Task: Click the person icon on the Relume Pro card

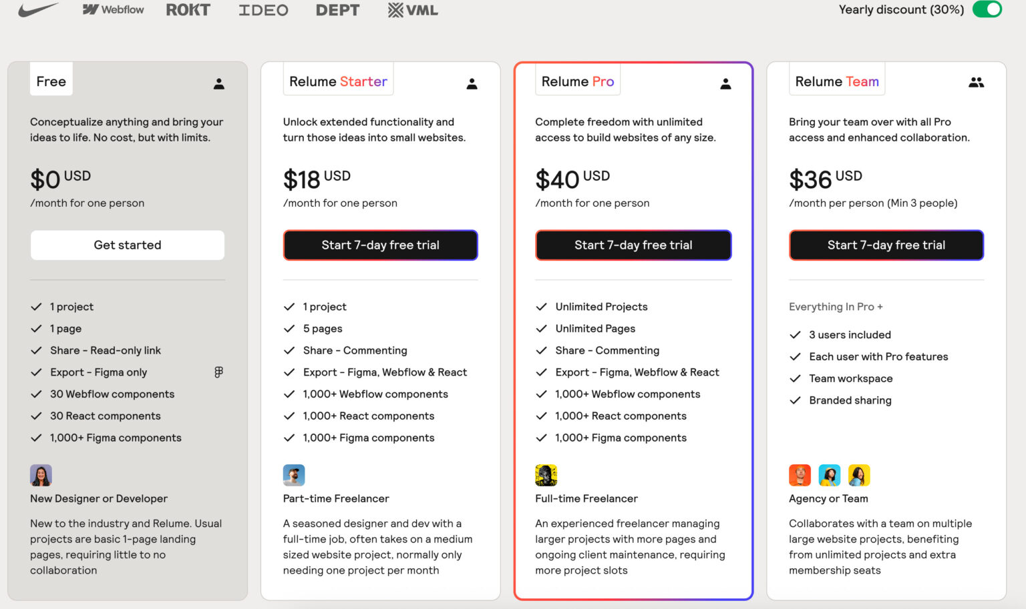Action: (x=726, y=83)
